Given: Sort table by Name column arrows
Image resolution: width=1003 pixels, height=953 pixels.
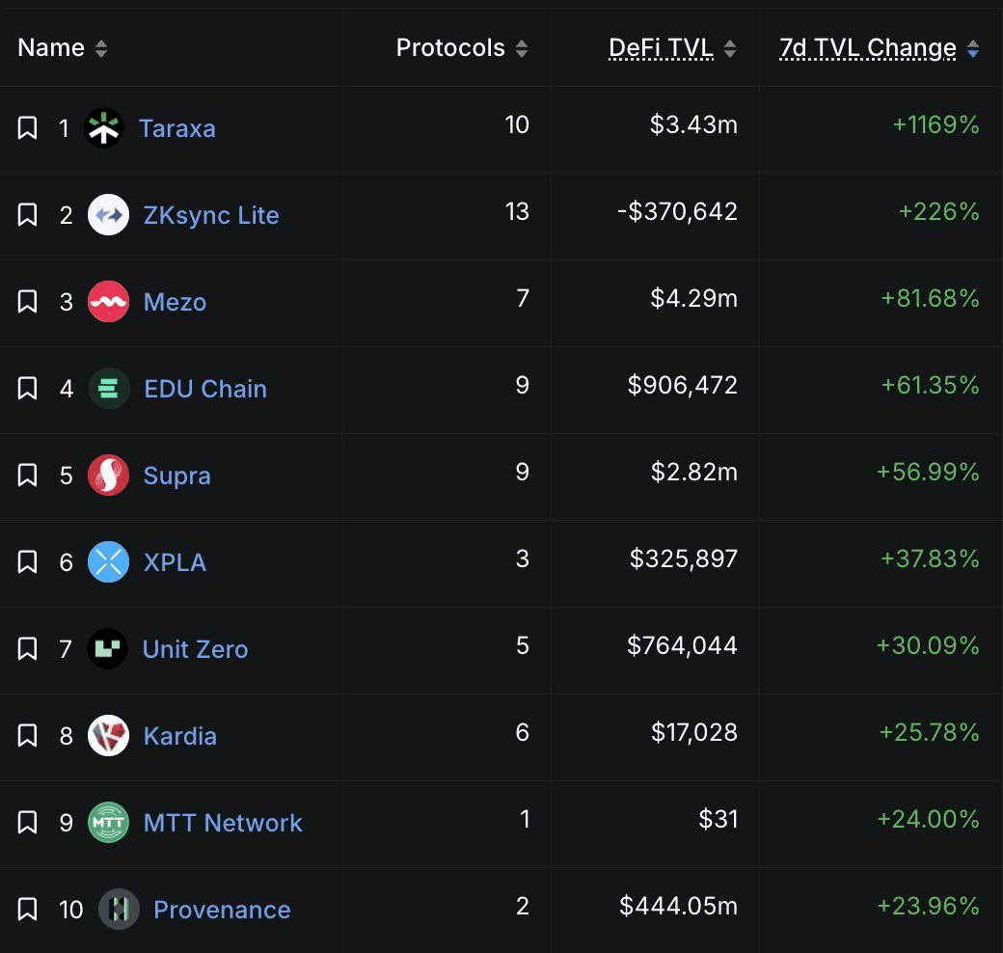Looking at the screenshot, I should (101, 48).
